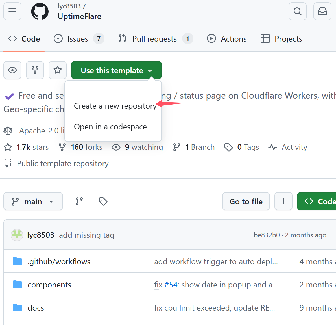Open the components folder
Viewport: 336px width, 325px height.
49,285
